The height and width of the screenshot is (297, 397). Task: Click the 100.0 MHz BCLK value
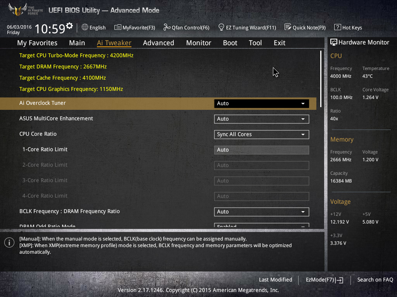coord(341,97)
